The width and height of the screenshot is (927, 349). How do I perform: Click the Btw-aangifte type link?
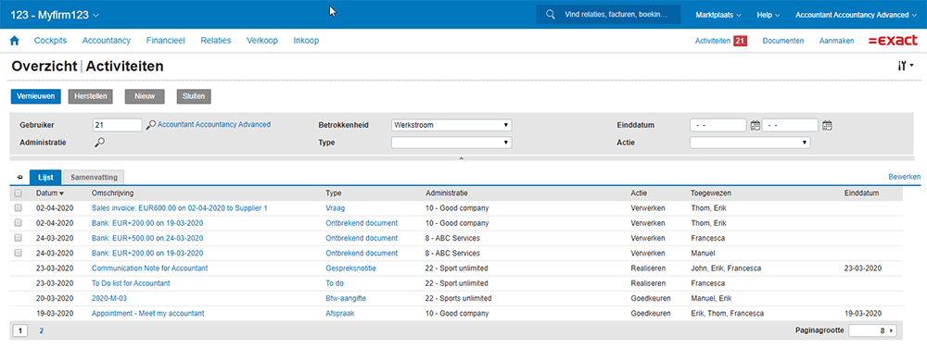[346, 298]
